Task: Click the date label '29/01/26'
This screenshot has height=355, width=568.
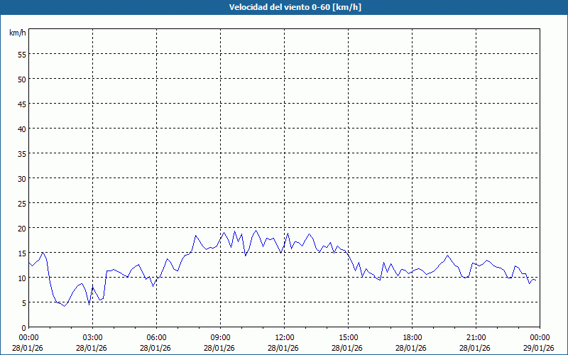Action: [x=539, y=348]
